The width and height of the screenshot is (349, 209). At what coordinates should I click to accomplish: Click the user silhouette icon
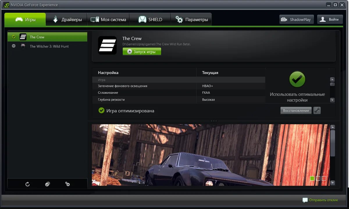(x=323, y=19)
